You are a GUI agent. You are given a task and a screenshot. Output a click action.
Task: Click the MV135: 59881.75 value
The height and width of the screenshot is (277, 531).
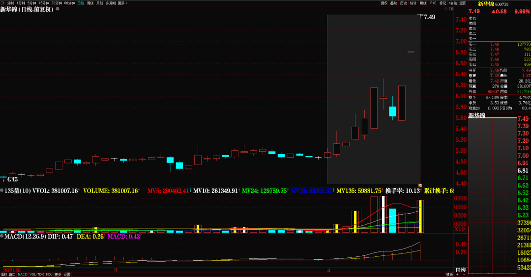point(359,191)
